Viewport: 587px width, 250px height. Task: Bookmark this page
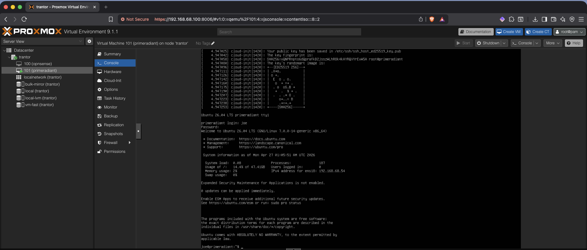[x=111, y=19]
